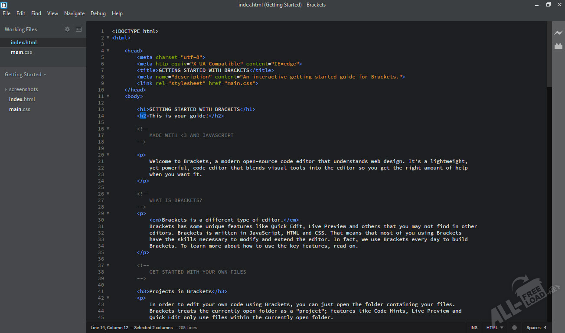Open the HTML language dropdown

coord(495,328)
